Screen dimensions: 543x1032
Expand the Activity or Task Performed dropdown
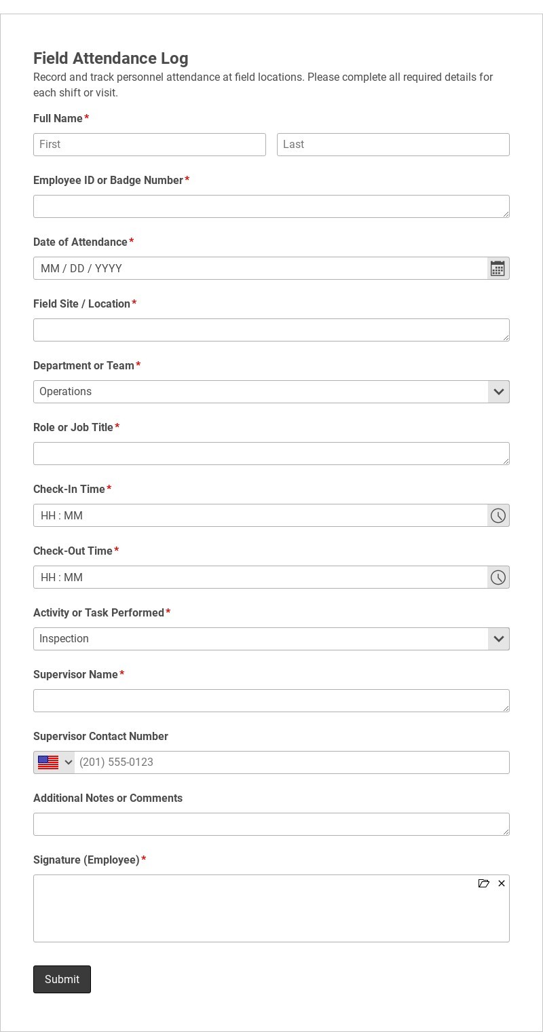coord(271,639)
